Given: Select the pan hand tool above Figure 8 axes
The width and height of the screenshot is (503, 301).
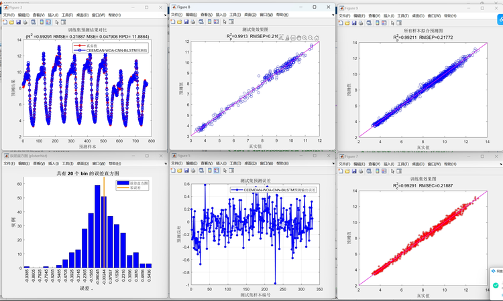Looking at the screenshot, I should tap(298, 37).
